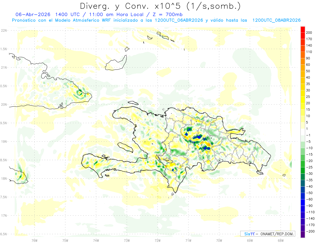
Task: Click the 22N latitude axis label
Action: coord(4,31)
